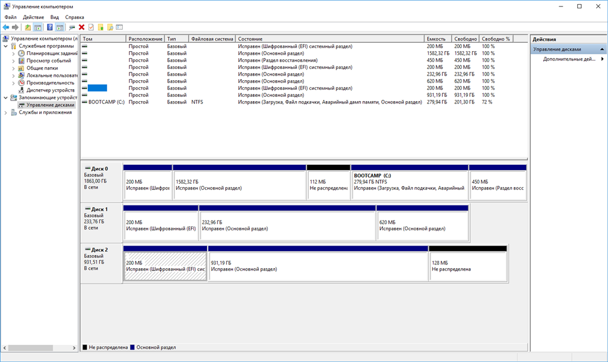Click the folder with magnifier toolbar icon
The image size is (608, 362).
coord(110,27)
